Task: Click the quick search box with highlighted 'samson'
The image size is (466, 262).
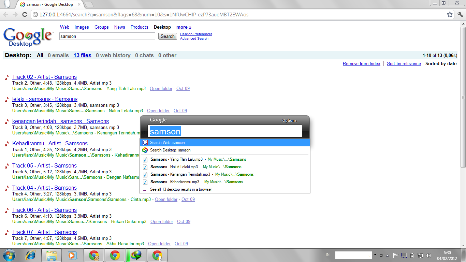Action: click(225, 131)
